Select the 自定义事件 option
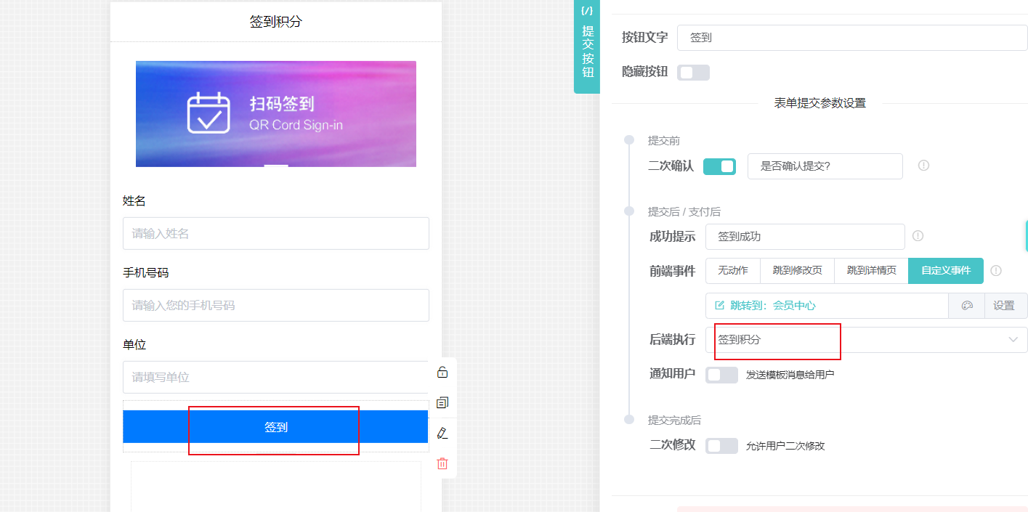1028x512 pixels. [x=946, y=270]
